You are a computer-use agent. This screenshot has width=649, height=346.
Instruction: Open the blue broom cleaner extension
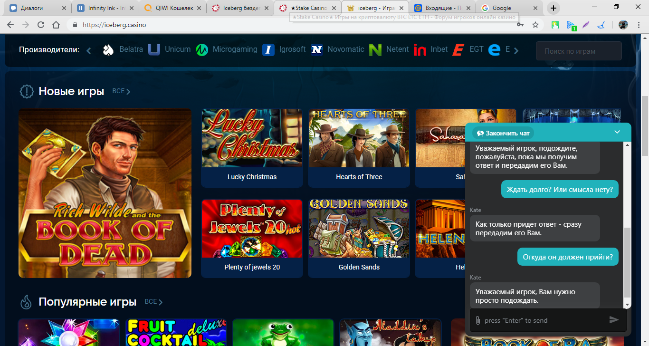(601, 25)
